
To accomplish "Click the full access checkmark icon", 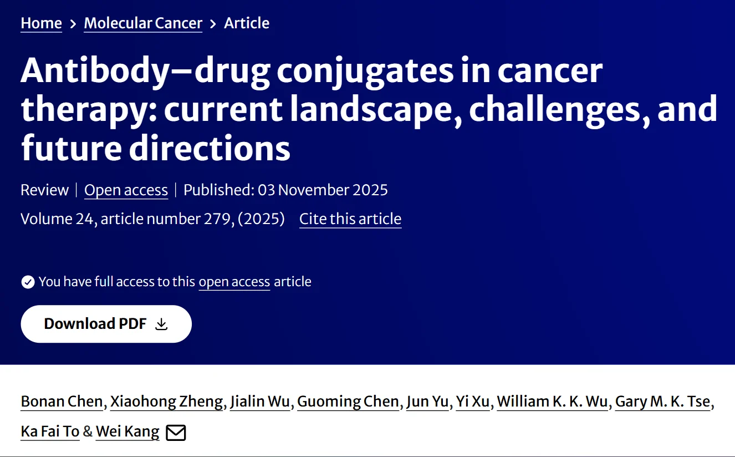I will (28, 282).
